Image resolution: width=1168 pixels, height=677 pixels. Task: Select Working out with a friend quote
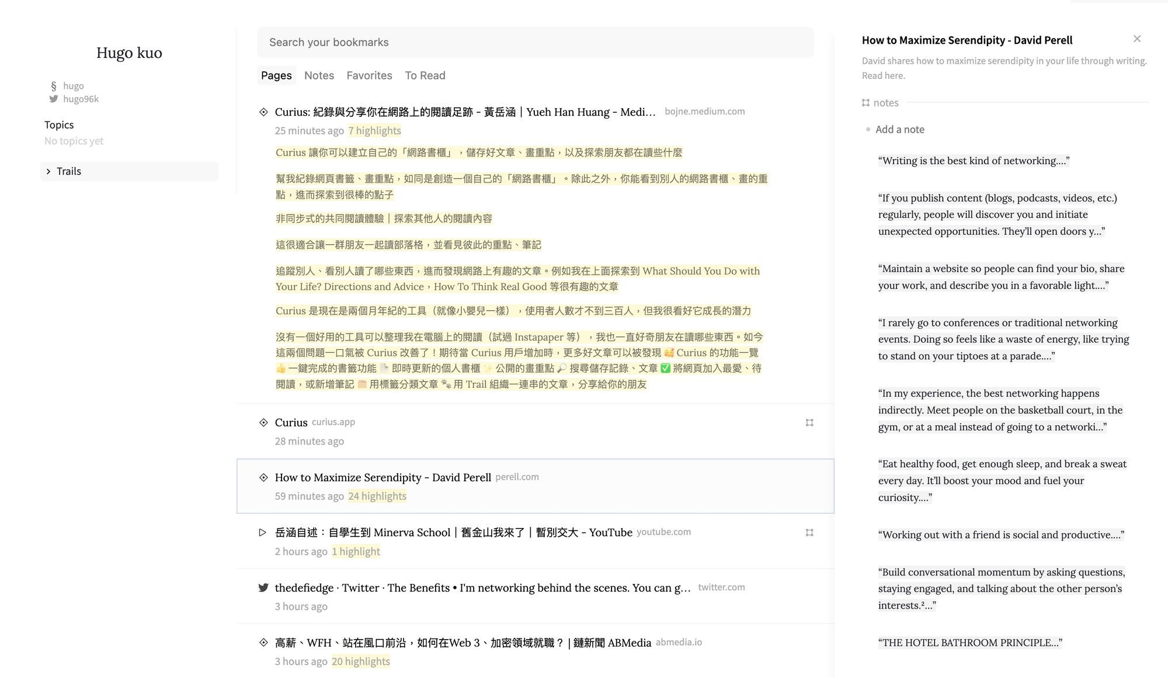coord(1001,534)
